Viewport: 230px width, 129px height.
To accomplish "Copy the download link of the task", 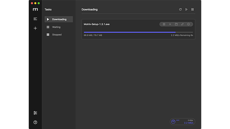I will [x=182, y=24].
